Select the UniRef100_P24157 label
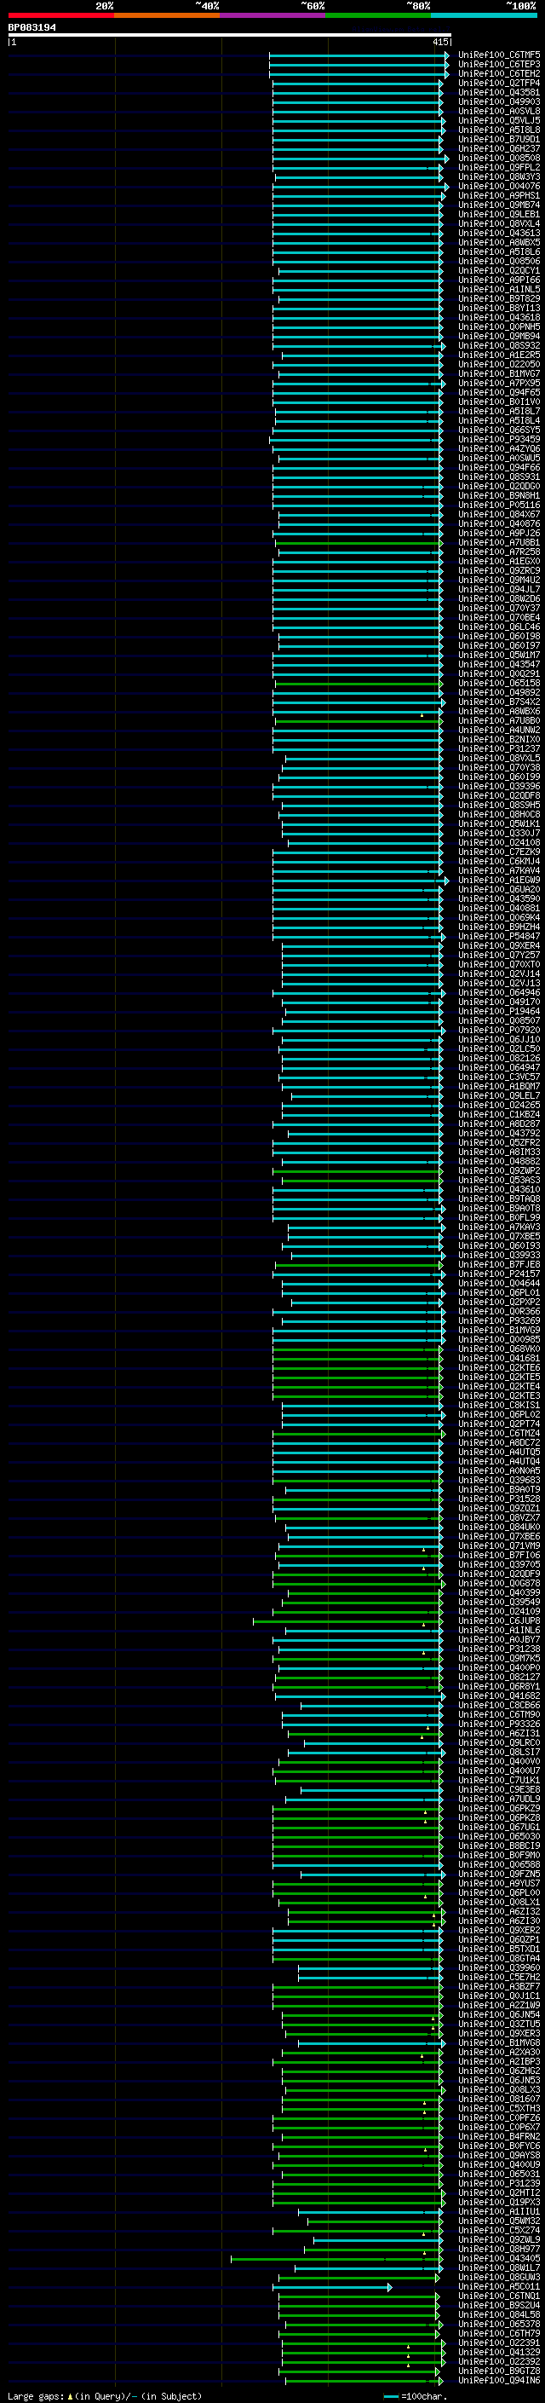 498,1274
